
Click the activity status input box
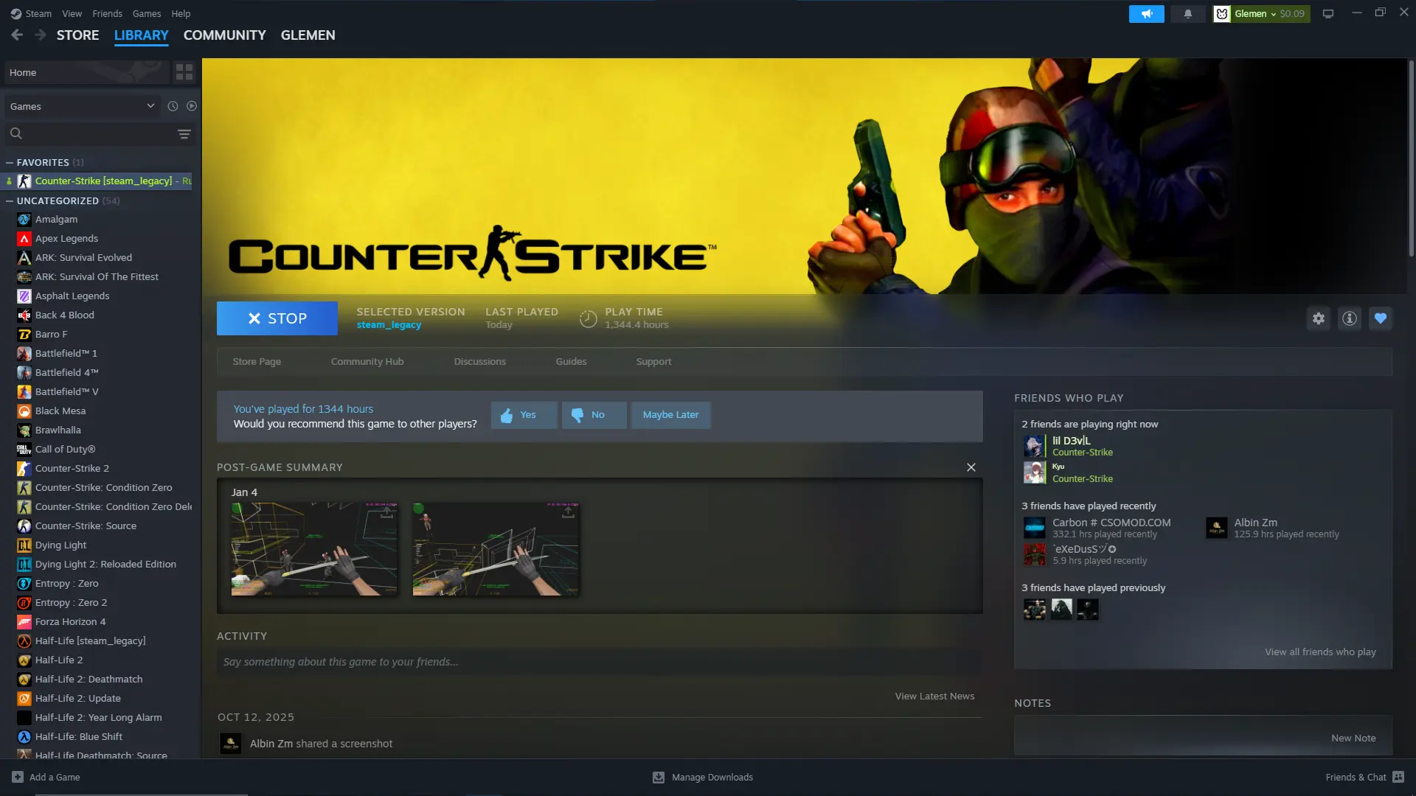[x=600, y=662]
